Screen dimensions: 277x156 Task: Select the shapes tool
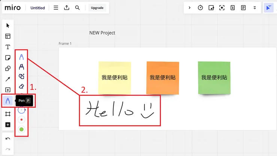(8, 68)
